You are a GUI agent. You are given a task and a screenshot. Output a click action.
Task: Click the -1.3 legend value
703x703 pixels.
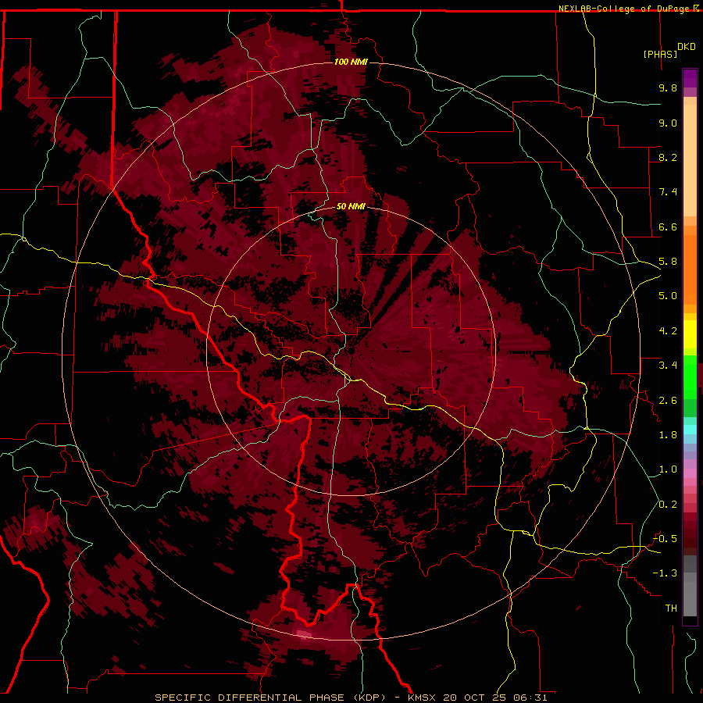pyautogui.click(x=665, y=573)
